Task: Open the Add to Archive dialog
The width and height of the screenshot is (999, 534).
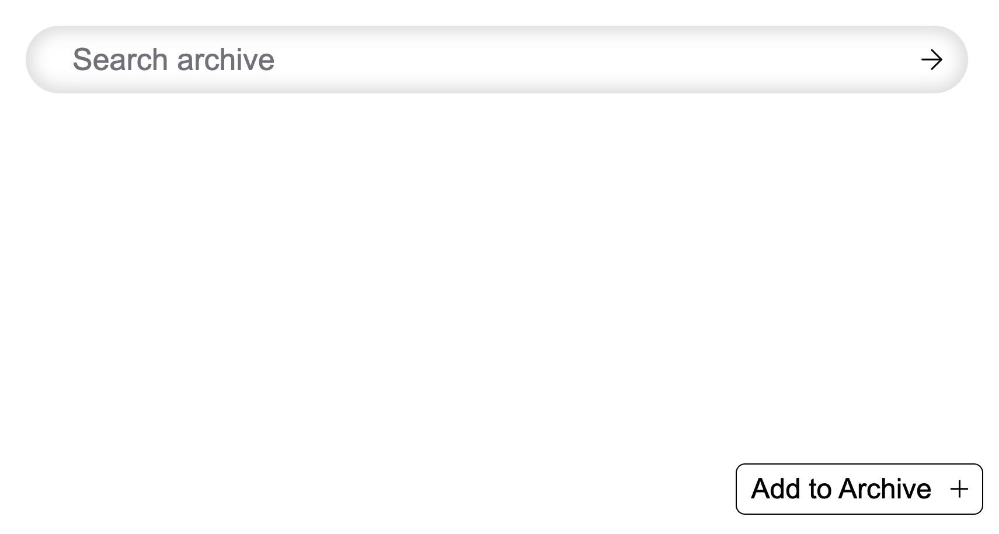Action: click(858, 489)
